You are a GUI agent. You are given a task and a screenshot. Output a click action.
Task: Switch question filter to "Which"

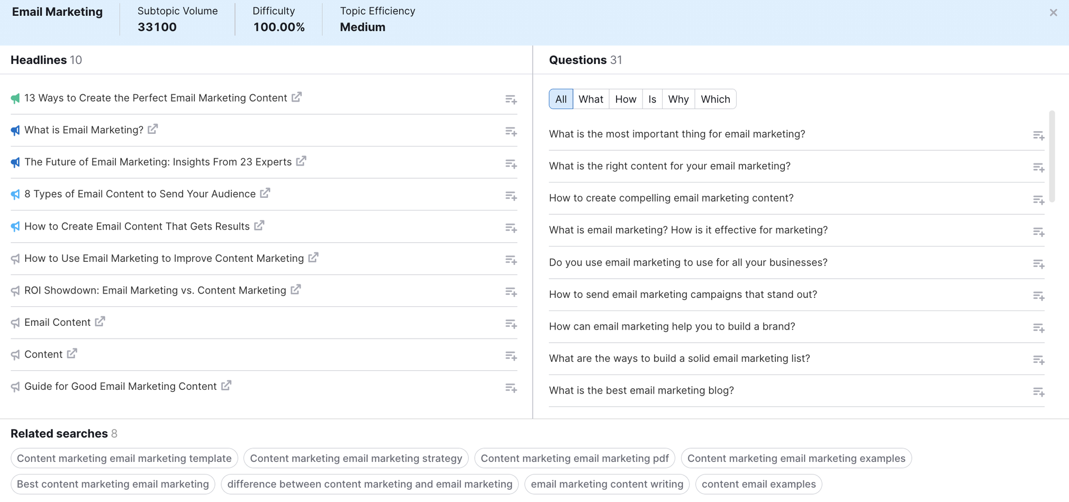pyautogui.click(x=715, y=99)
